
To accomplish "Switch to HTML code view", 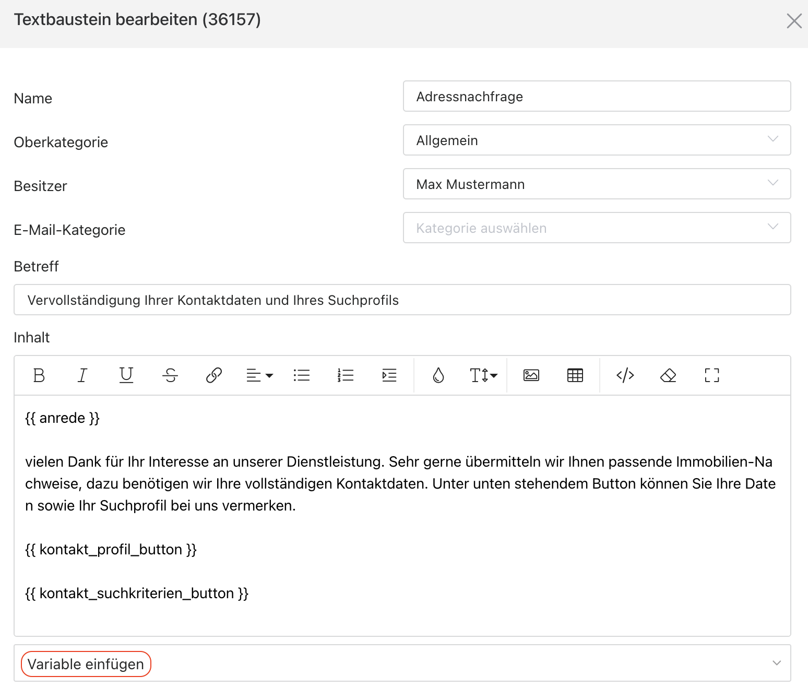I will point(625,375).
